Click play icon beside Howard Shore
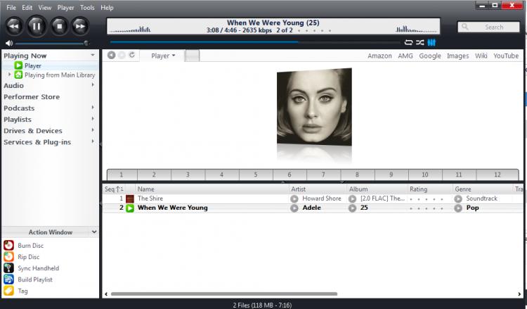The width and height of the screenshot is (527, 309). (294, 198)
